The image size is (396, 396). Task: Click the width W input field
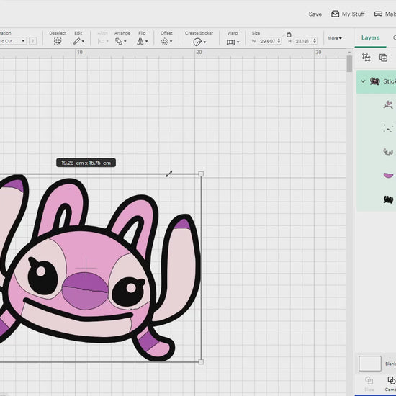[x=267, y=41]
